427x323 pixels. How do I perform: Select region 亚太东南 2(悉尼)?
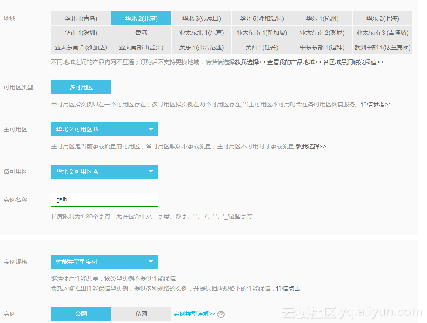(x=322, y=33)
